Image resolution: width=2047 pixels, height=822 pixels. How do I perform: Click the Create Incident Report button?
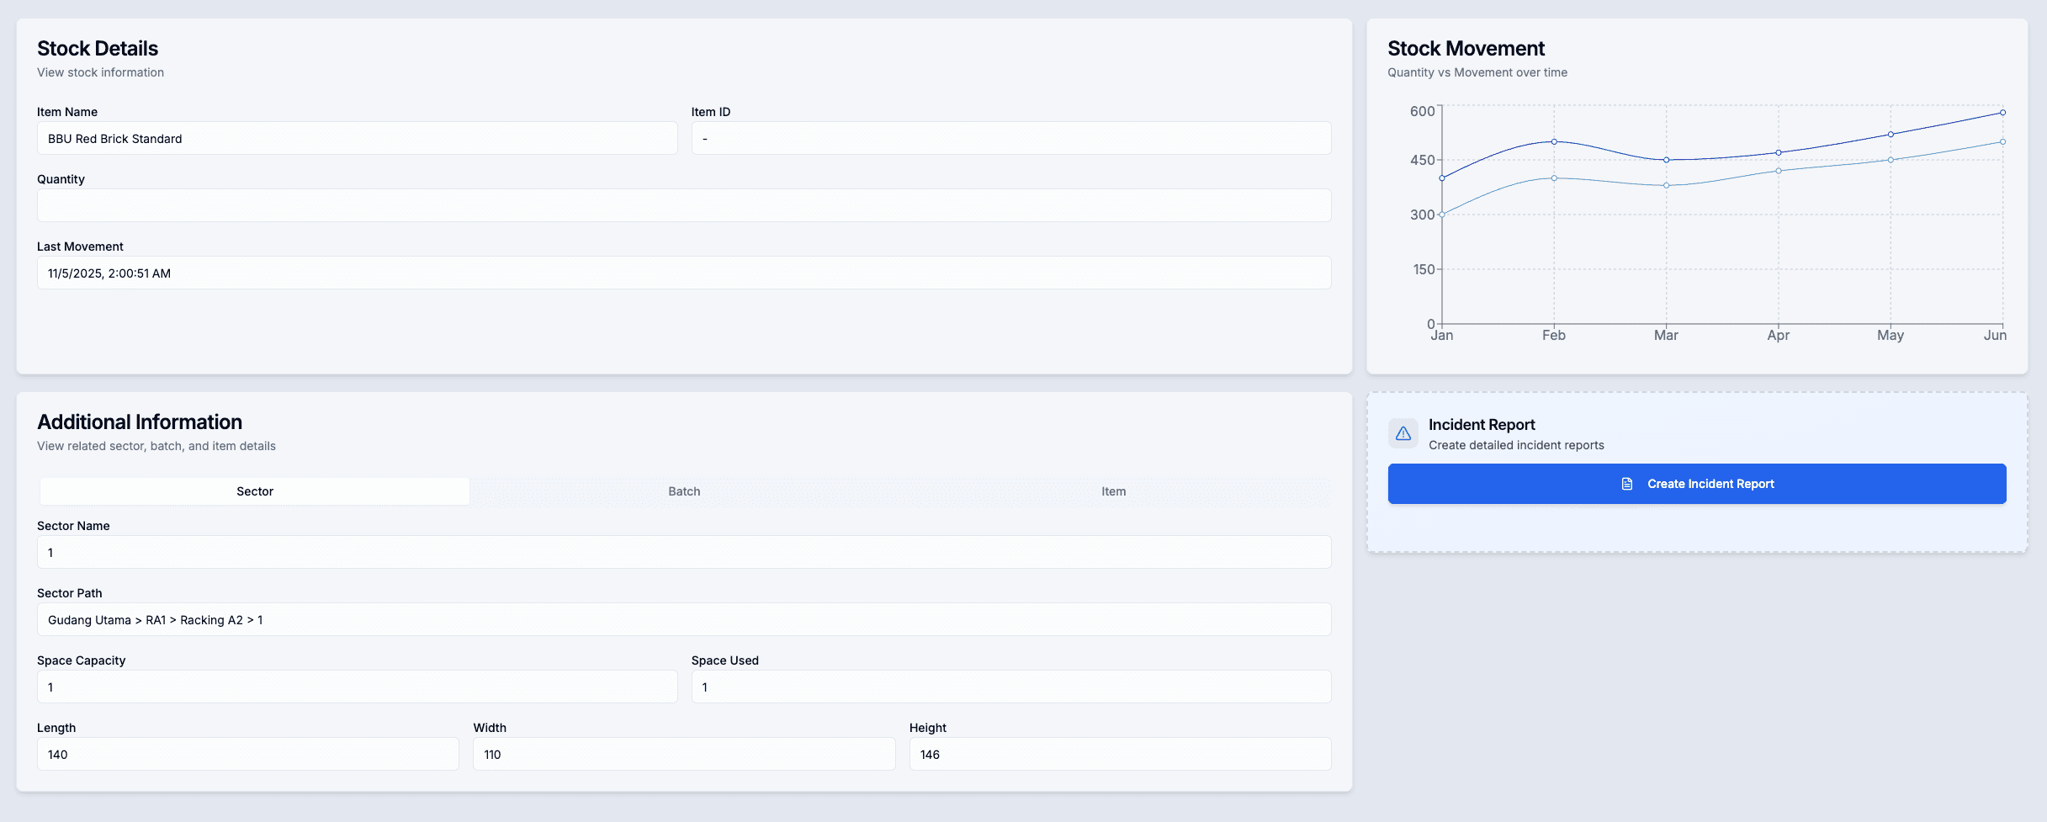(x=1697, y=484)
